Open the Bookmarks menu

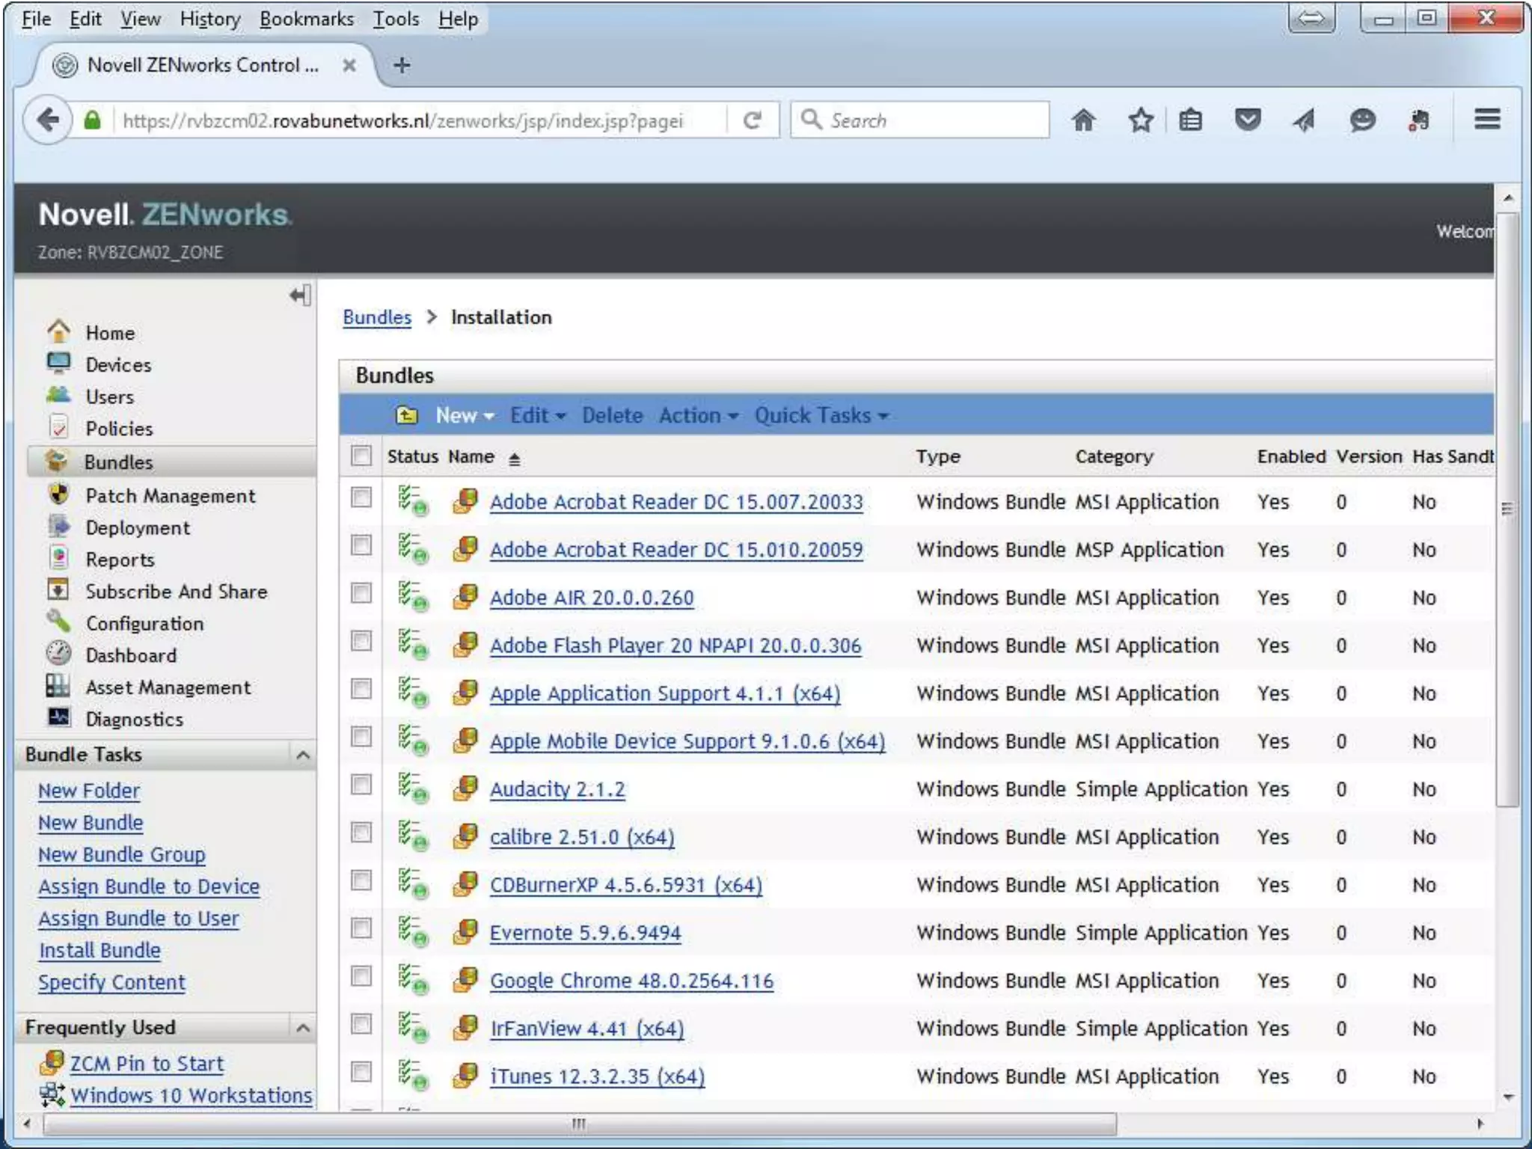coord(306,19)
